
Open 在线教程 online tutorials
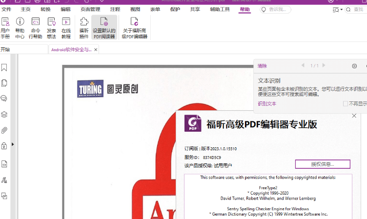click(x=66, y=27)
